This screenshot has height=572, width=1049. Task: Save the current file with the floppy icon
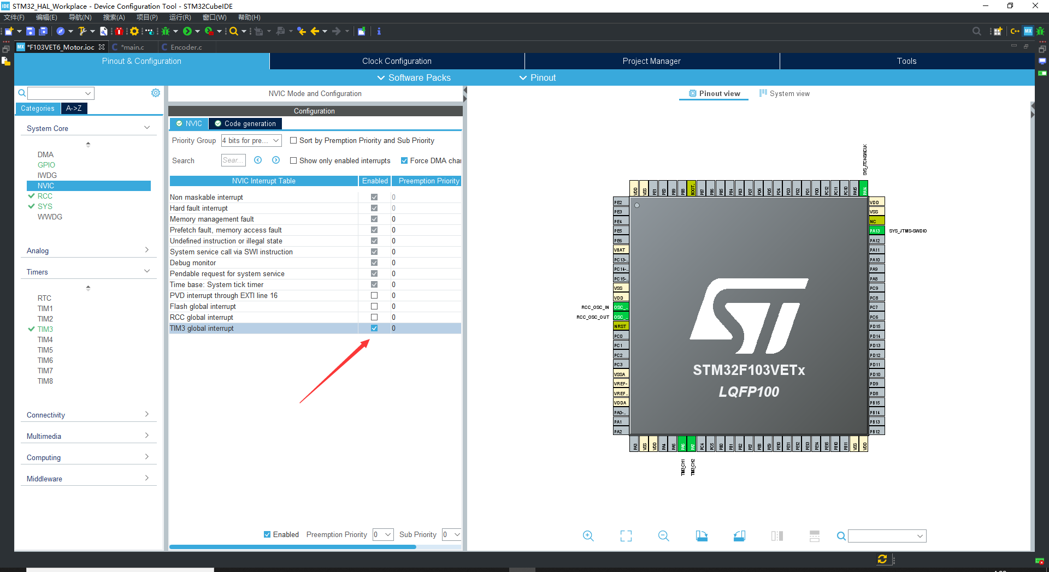(x=31, y=31)
